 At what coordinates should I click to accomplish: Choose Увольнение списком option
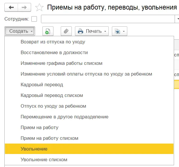click(x=44, y=159)
